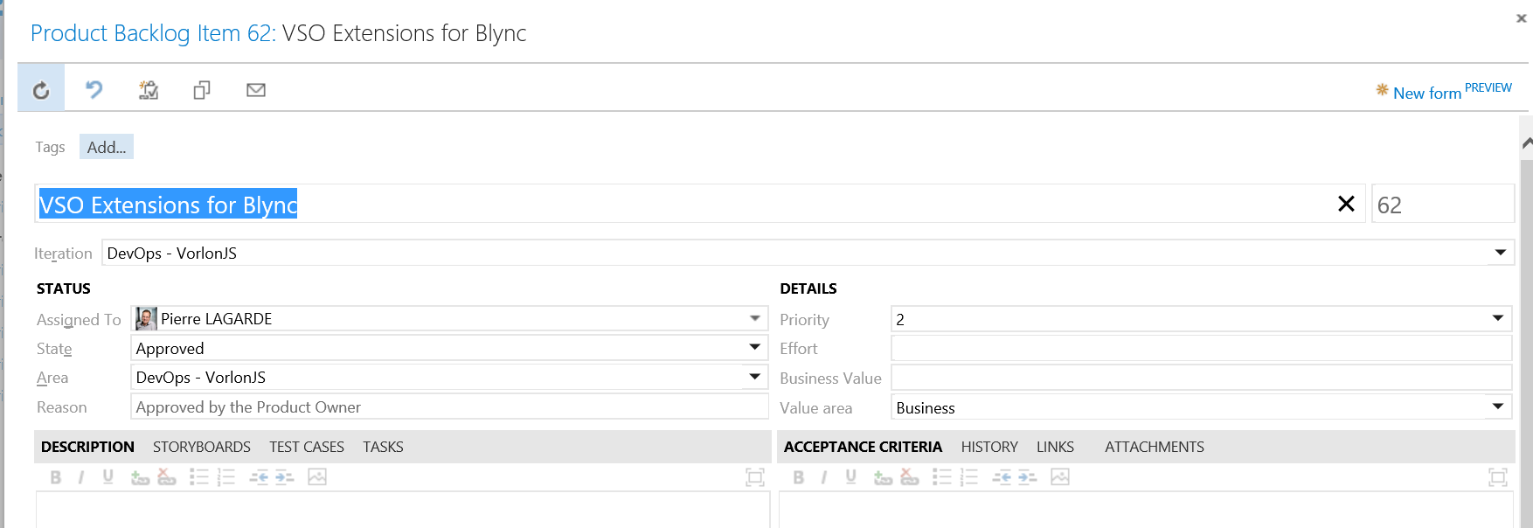Click the refresh work item icon

(41, 90)
